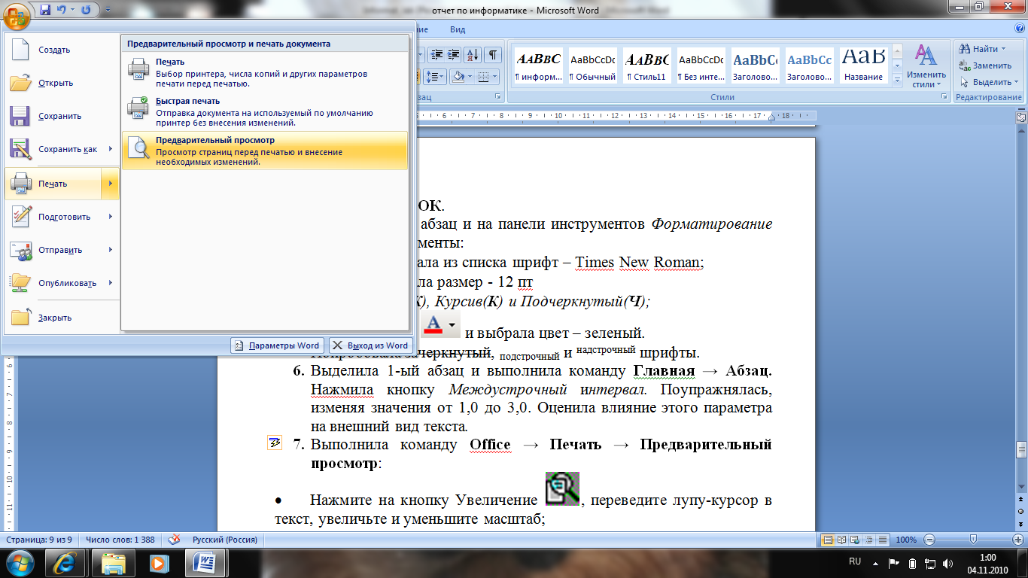Click Печать printer option in submenu
The height and width of the screenshot is (578, 1028).
pos(265,72)
